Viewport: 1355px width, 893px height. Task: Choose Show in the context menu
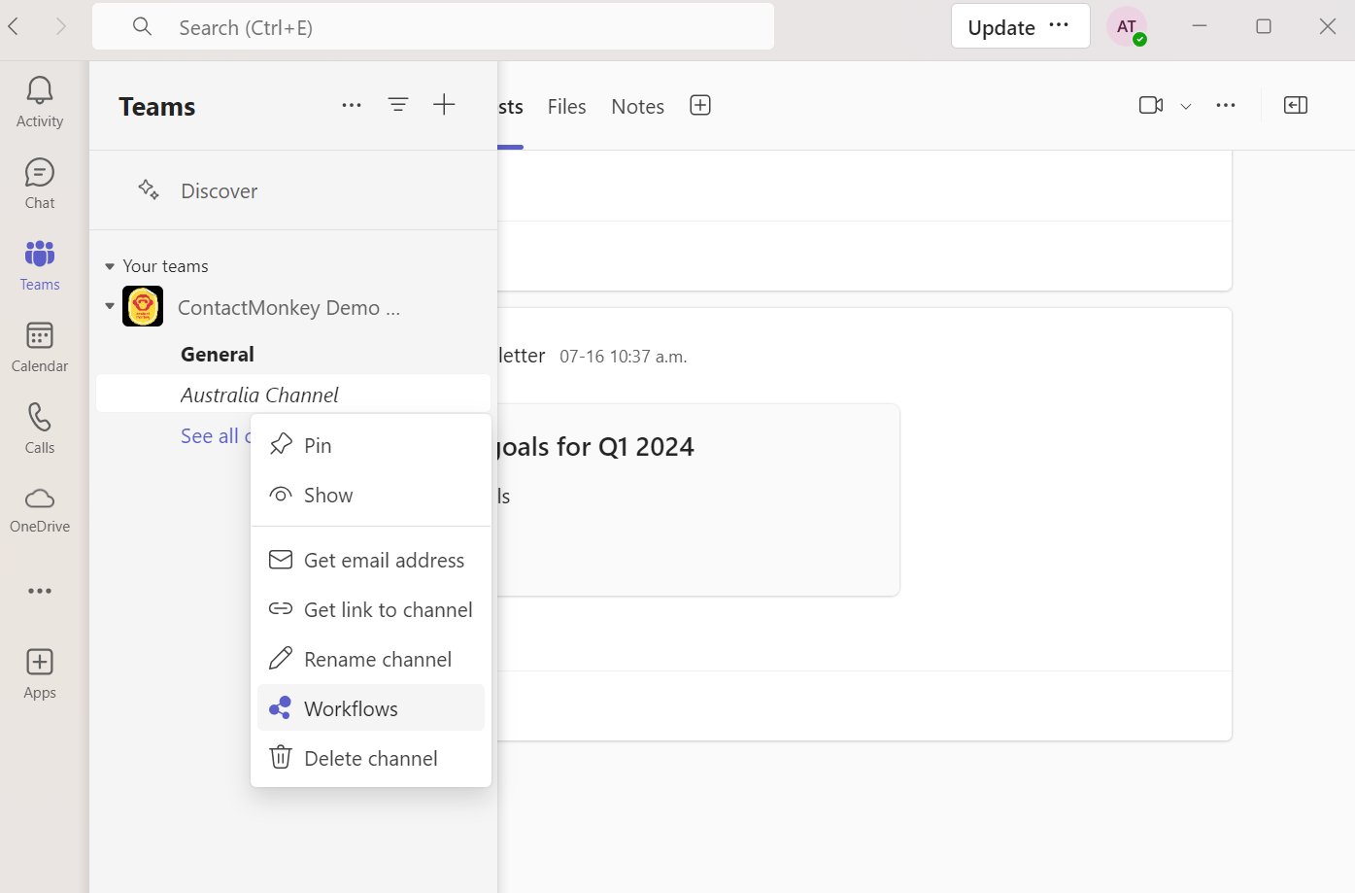[x=371, y=495]
